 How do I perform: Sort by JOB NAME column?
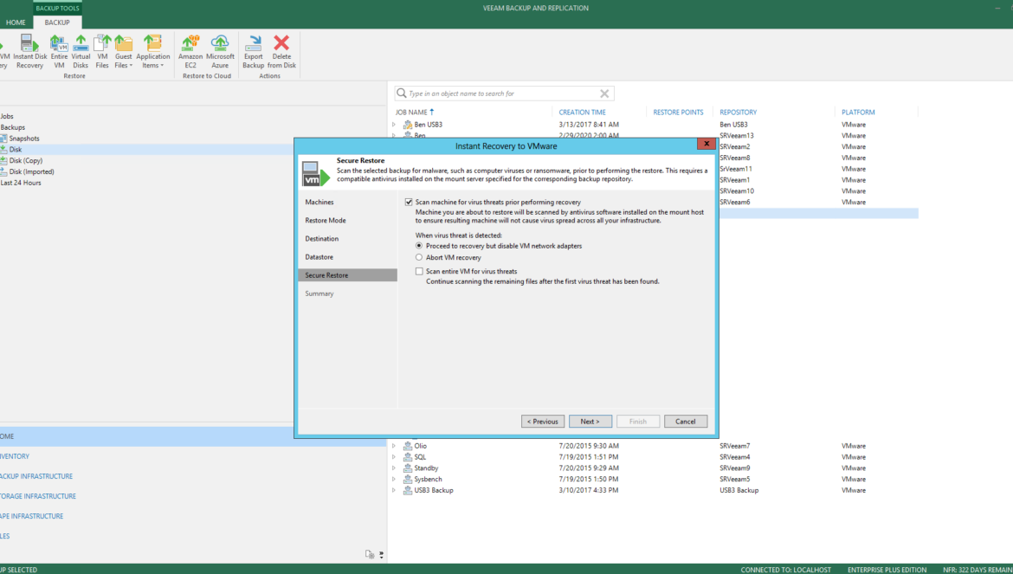tap(411, 113)
